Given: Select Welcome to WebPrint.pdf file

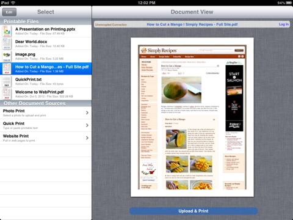Looking at the screenshot, I should click(46, 94).
